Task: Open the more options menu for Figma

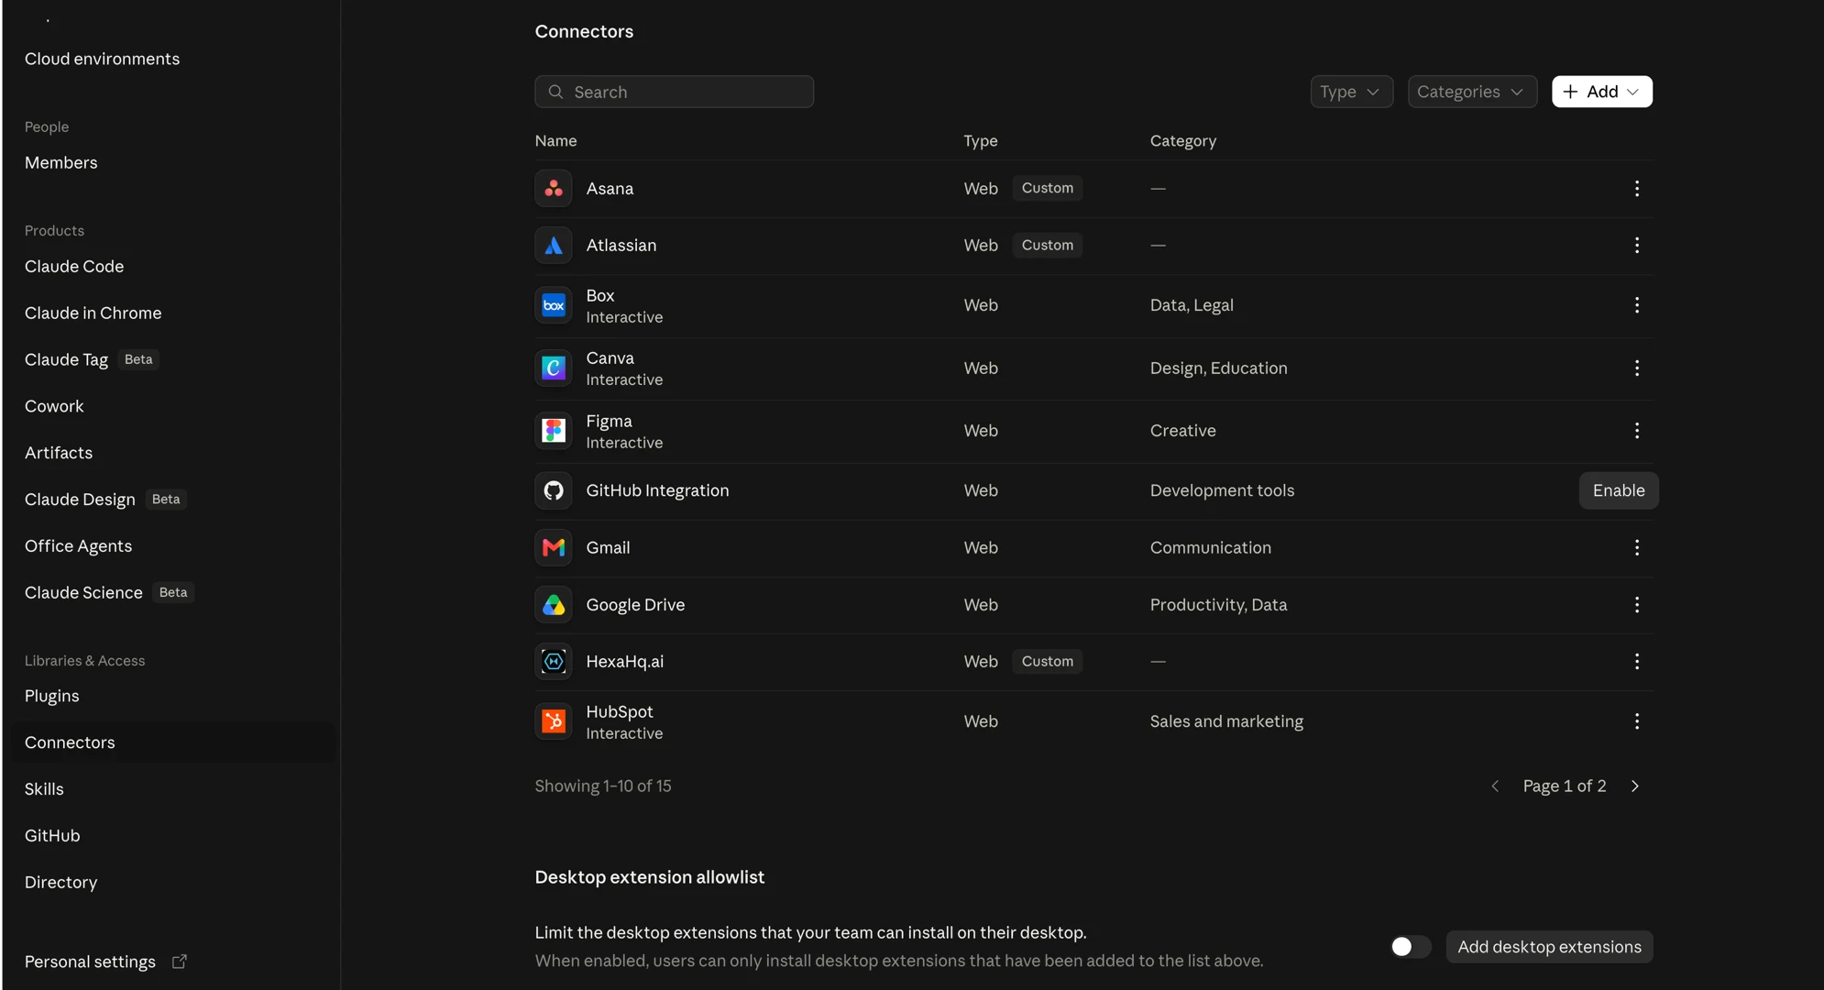Action: click(1636, 431)
